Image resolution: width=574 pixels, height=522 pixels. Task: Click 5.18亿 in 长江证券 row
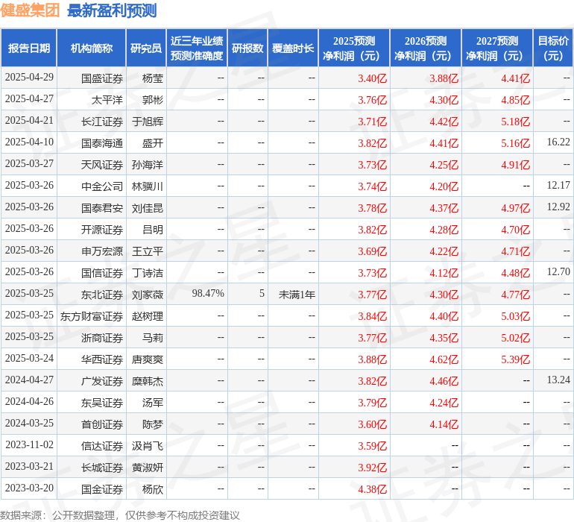[x=515, y=122]
